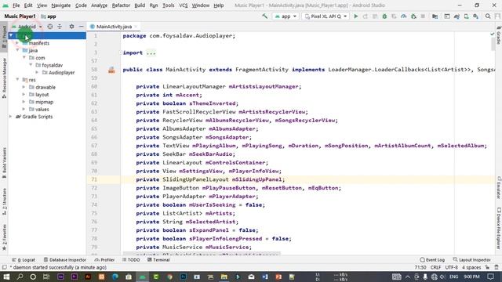Viewport: 502px width, 282px height.
Task: Toggle tool window bars icon in status corner
Action: 4,267
